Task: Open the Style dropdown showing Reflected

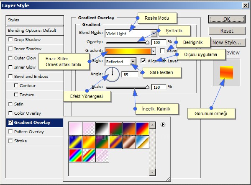Action: point(133,62)
